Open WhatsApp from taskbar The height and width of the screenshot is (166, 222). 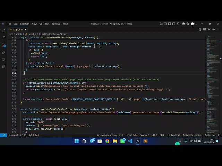(122, 141)
